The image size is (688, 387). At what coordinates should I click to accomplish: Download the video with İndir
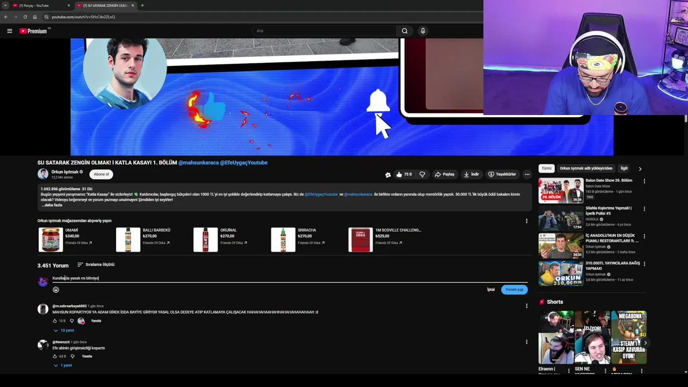tap(471, 174)
